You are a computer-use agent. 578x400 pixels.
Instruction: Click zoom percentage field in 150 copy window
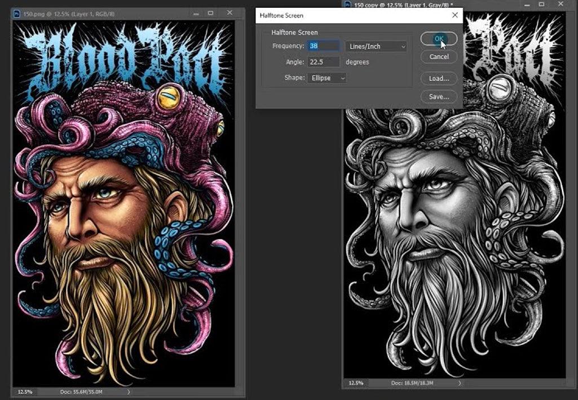356,383
